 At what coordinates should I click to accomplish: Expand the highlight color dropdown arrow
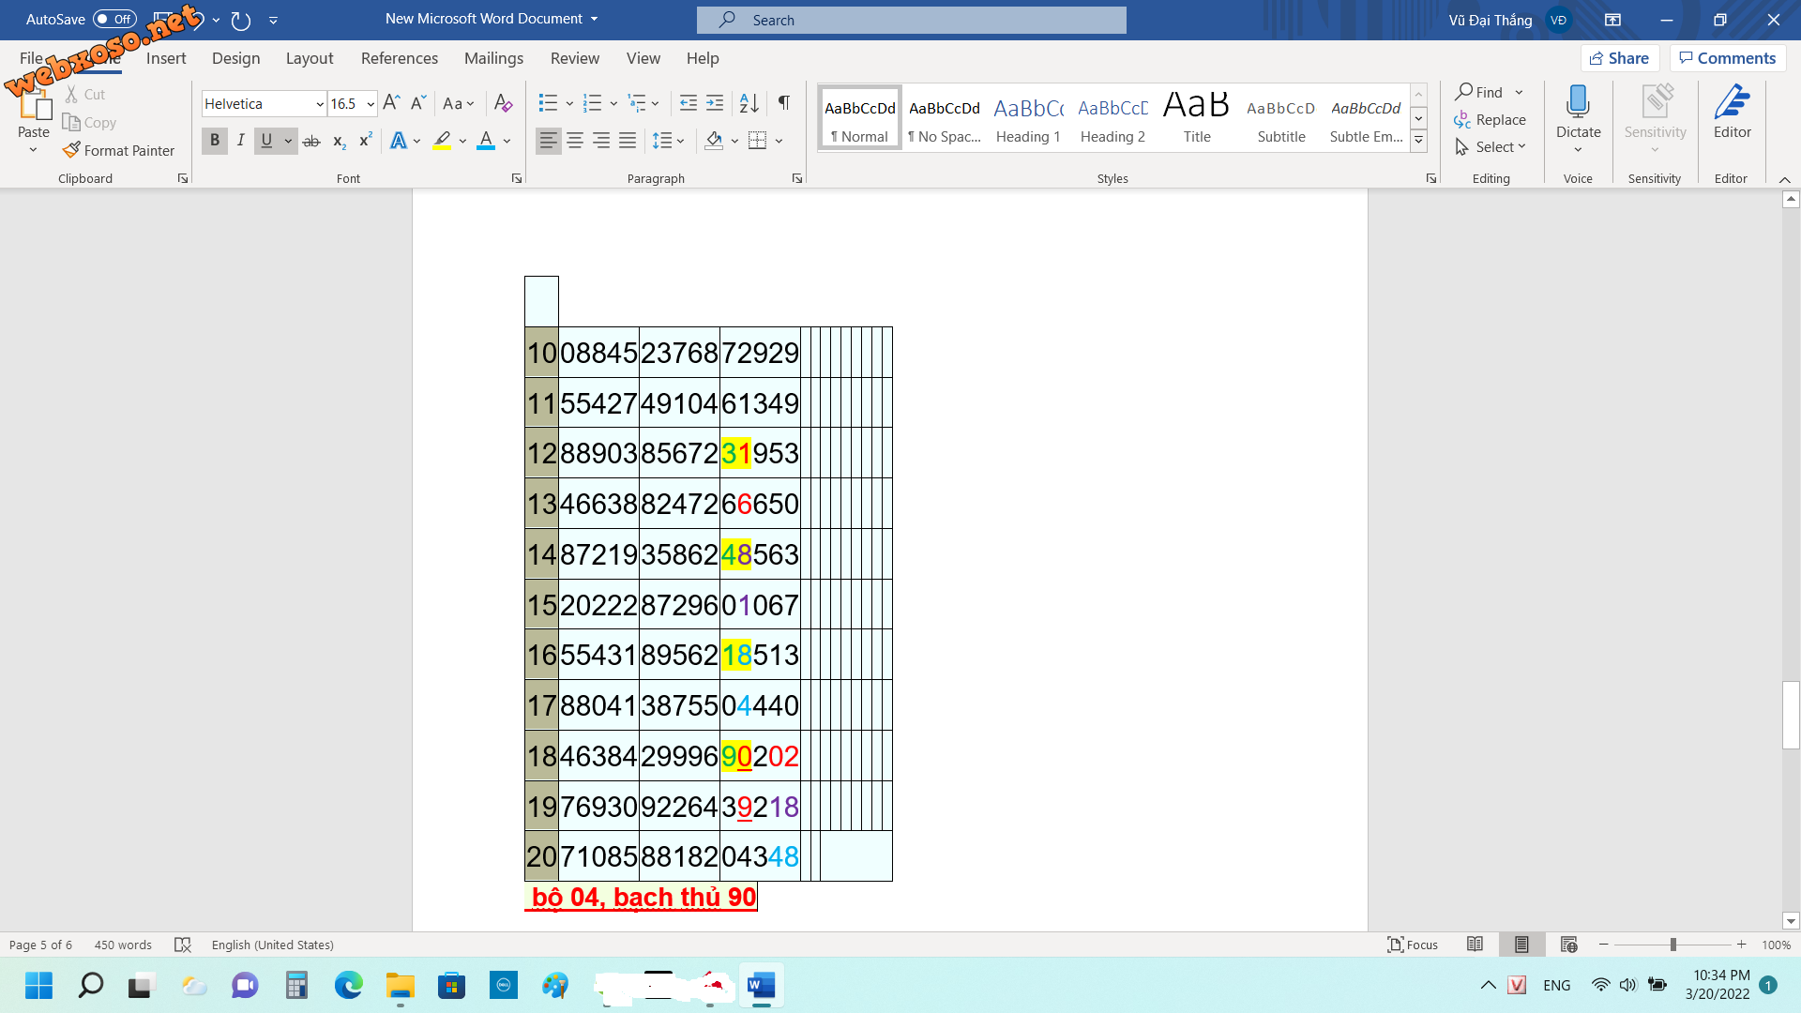462,141
